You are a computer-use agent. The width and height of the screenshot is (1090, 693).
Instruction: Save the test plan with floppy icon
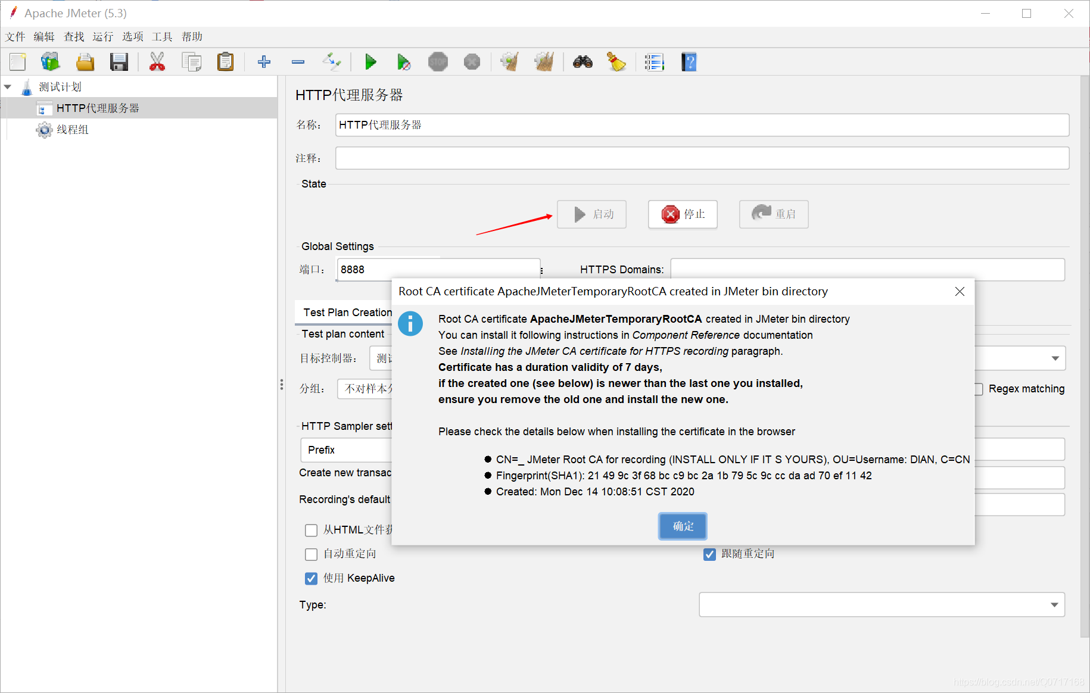119,62
